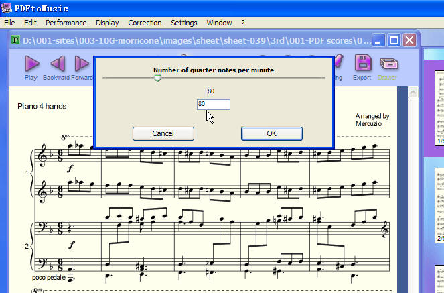This screenshot has width=444, height=293.
Task: Click the Cancel button in tempo dialog
Action: (163, 133)
